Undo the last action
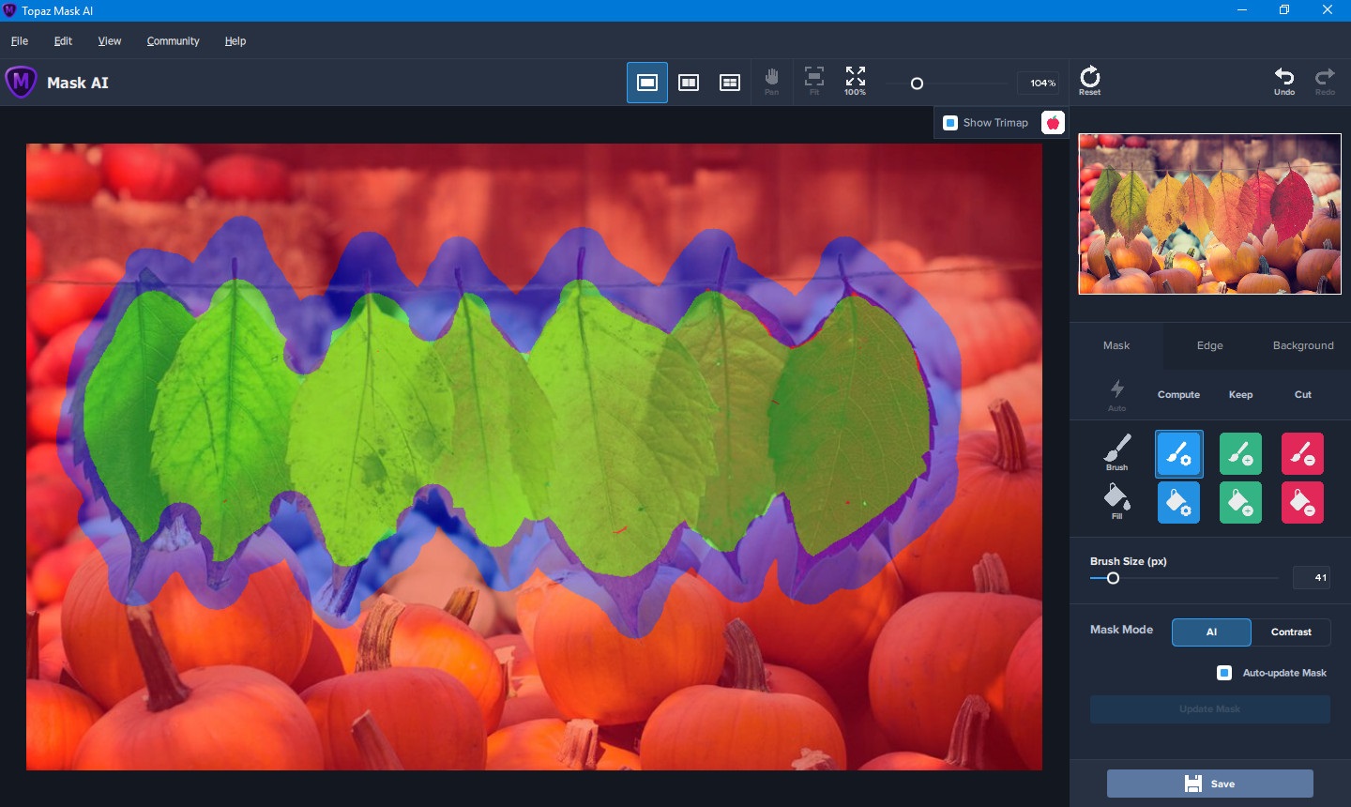 [1284, 82]
